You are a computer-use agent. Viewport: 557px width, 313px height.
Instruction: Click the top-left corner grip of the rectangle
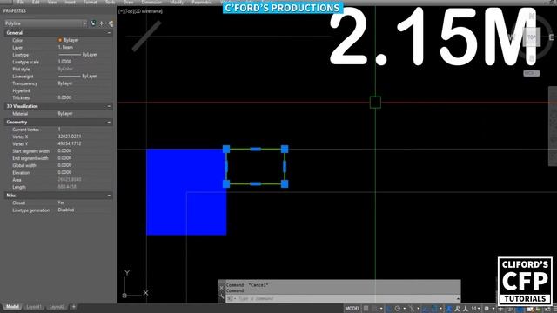click(226, 149)
